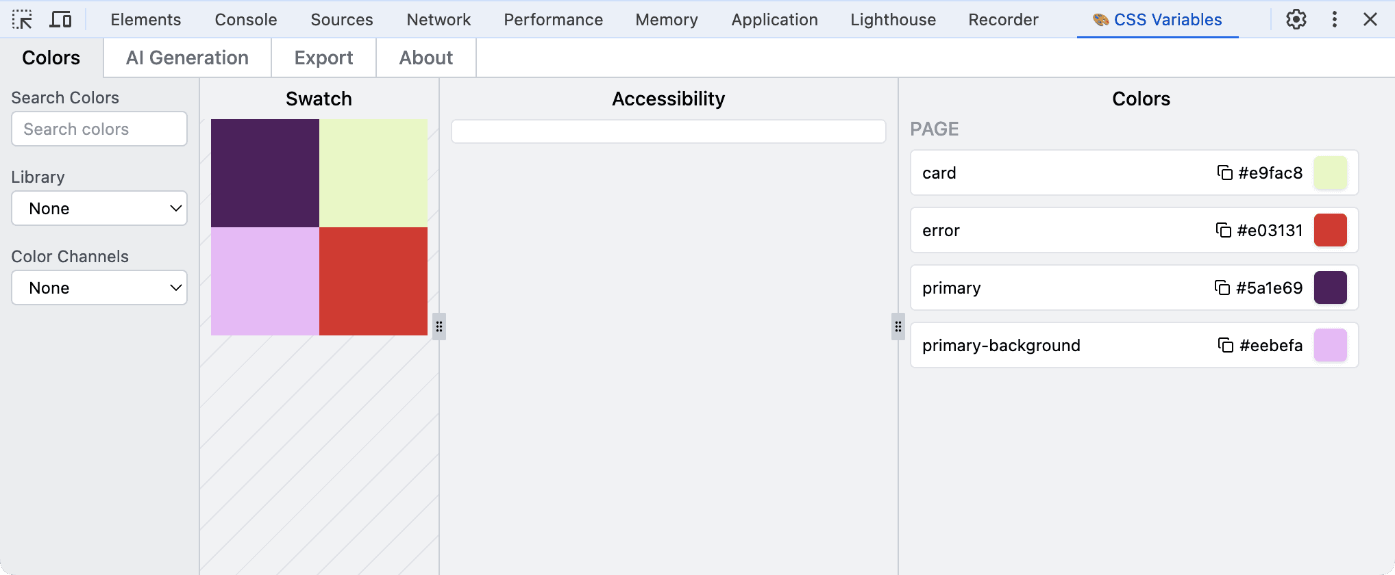Open the Library dropdown
This screenshot has height=575, width=1395.
coord(99,208)
